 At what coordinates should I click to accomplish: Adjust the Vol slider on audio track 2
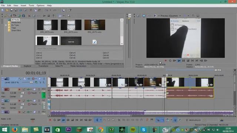coord(23,93)
